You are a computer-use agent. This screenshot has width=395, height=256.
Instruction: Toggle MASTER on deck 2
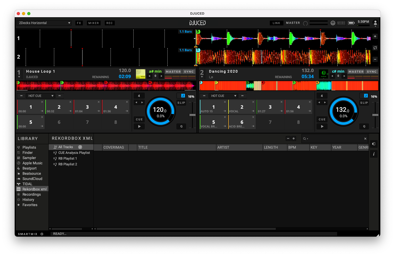[x=356, y=72]
